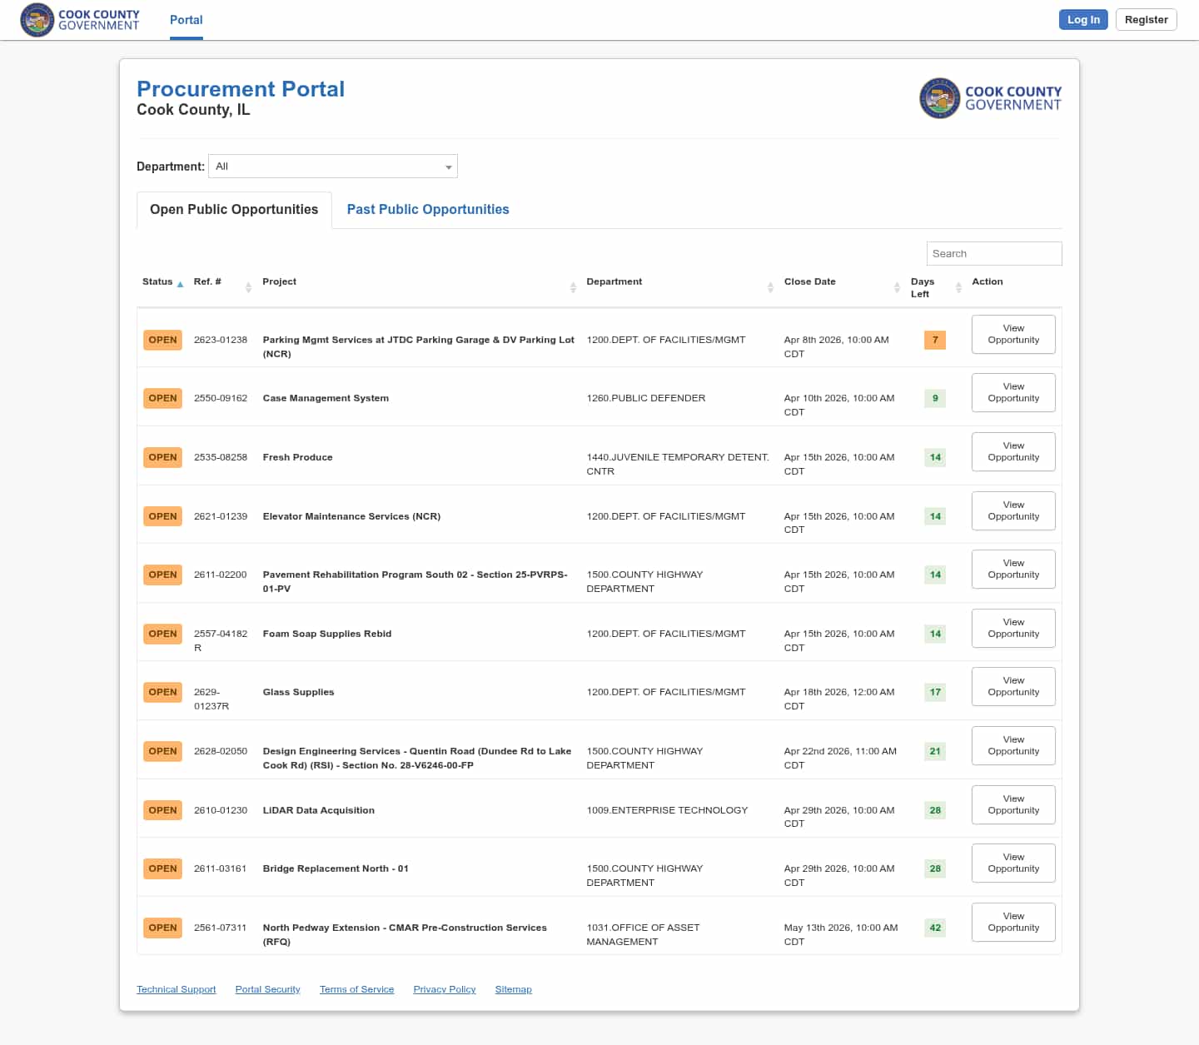Click the Cook County Government logo in portal card
Image resolution: width=1199 pixels, height=1045 pixels.
[990, 99]
